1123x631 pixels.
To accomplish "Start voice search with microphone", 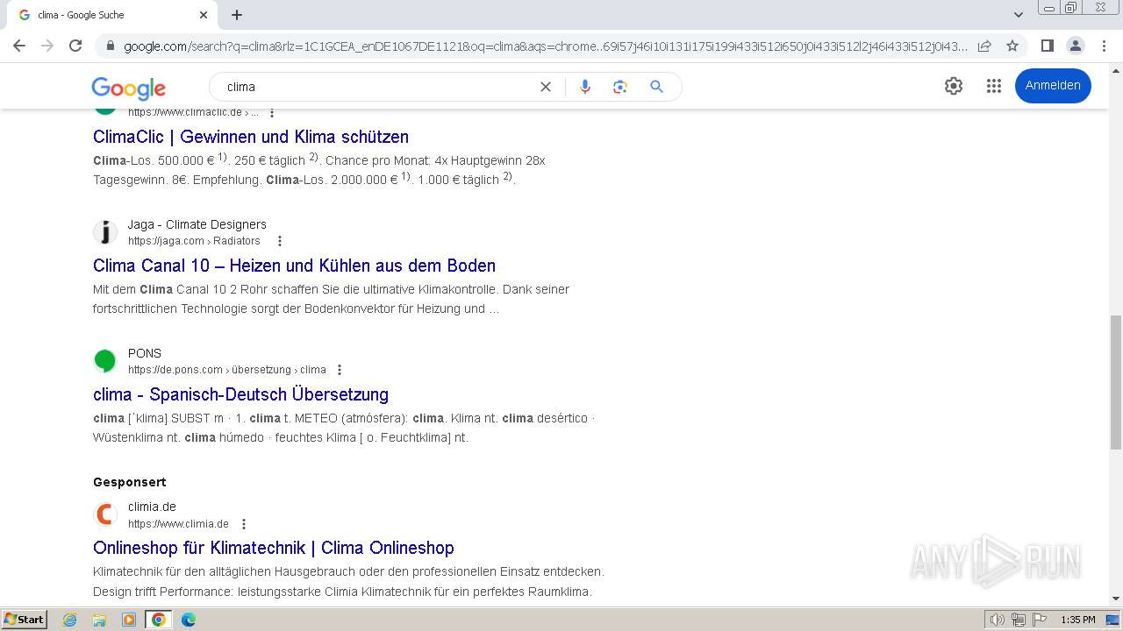I will click(585, 87).
